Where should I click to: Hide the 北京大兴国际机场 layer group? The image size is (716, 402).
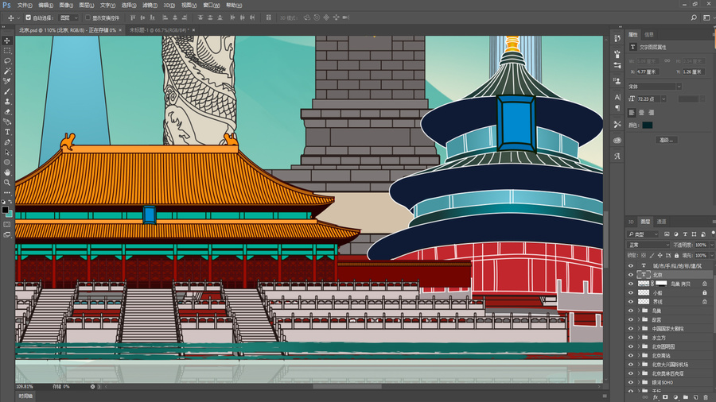(x=631, y=364)
